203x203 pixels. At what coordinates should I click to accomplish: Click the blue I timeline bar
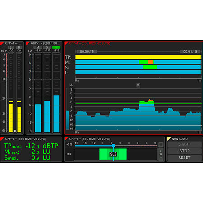(x=138, y=72)
